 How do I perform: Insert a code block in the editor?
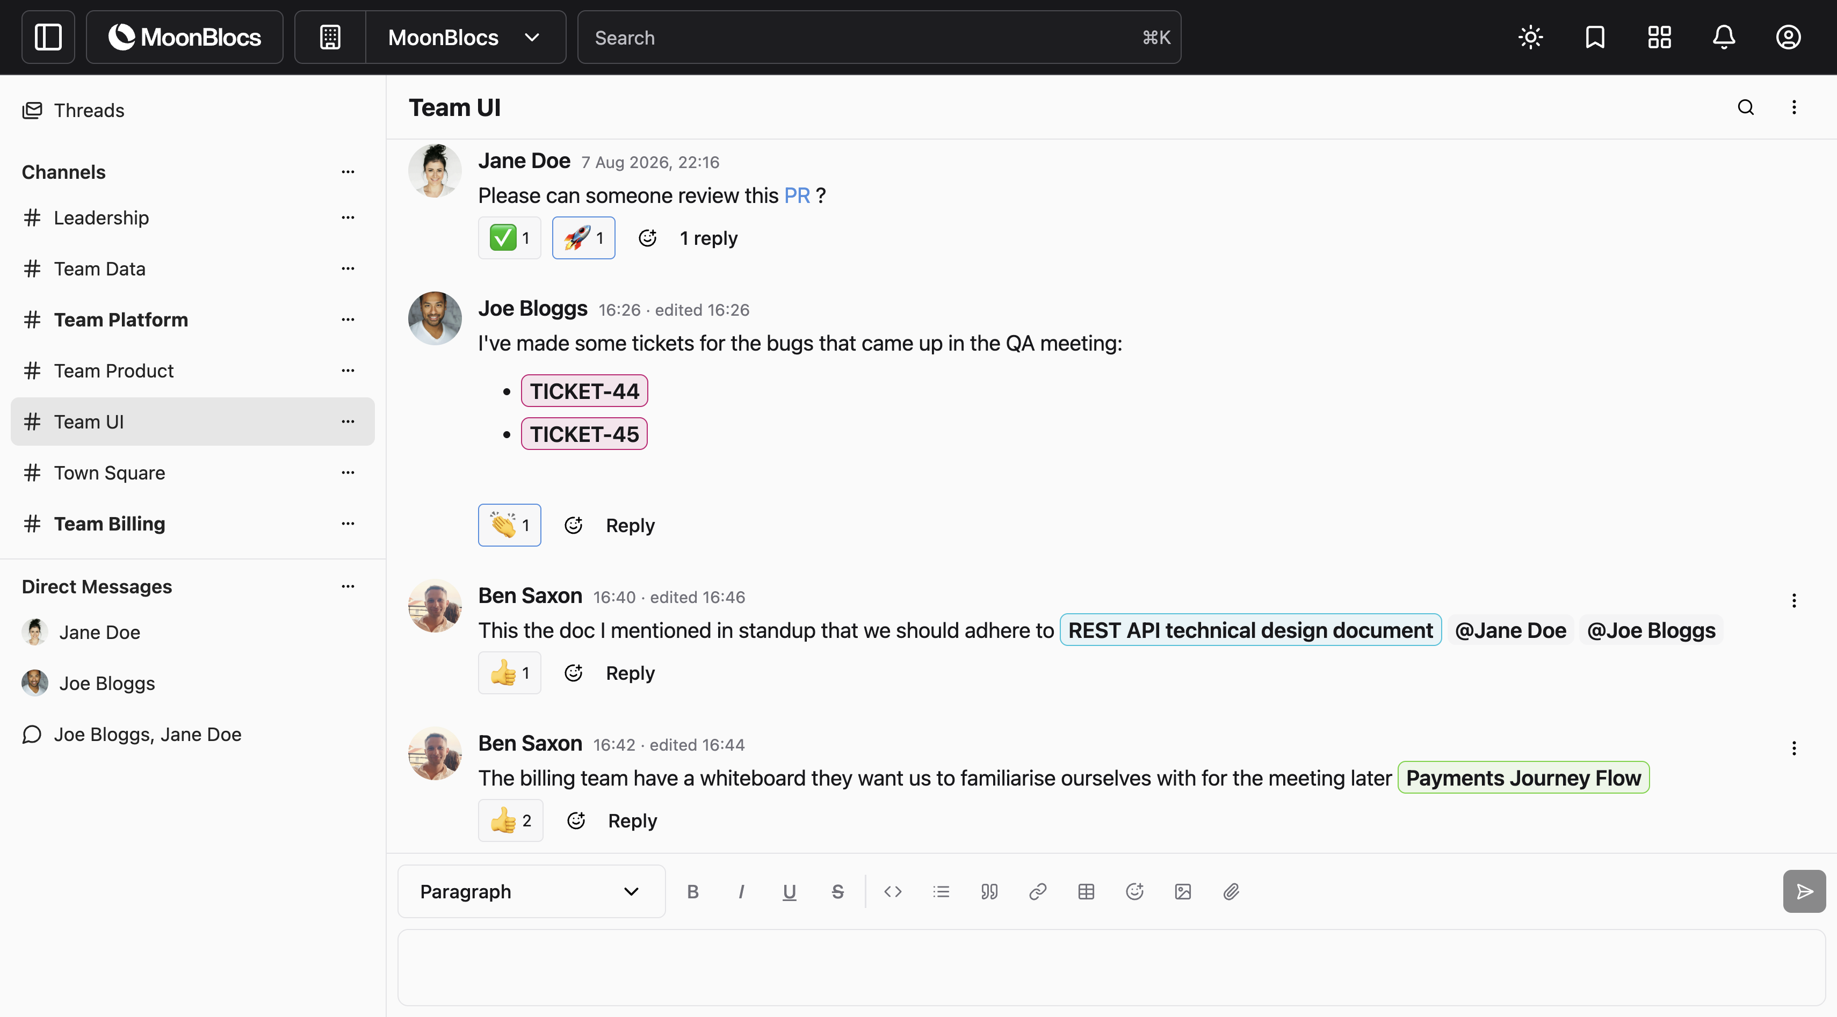coord(892,891)
